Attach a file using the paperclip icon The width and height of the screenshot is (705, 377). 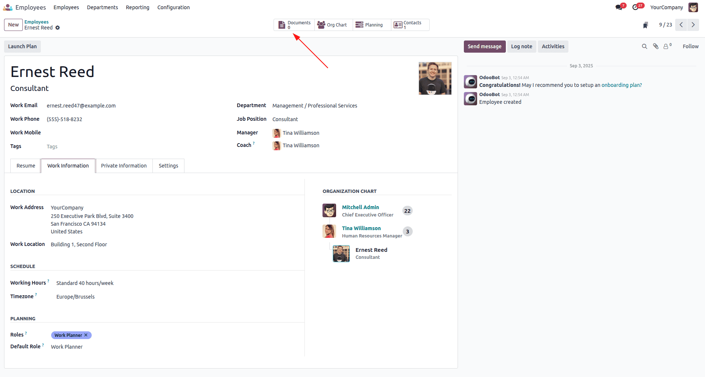pos(656,46)
